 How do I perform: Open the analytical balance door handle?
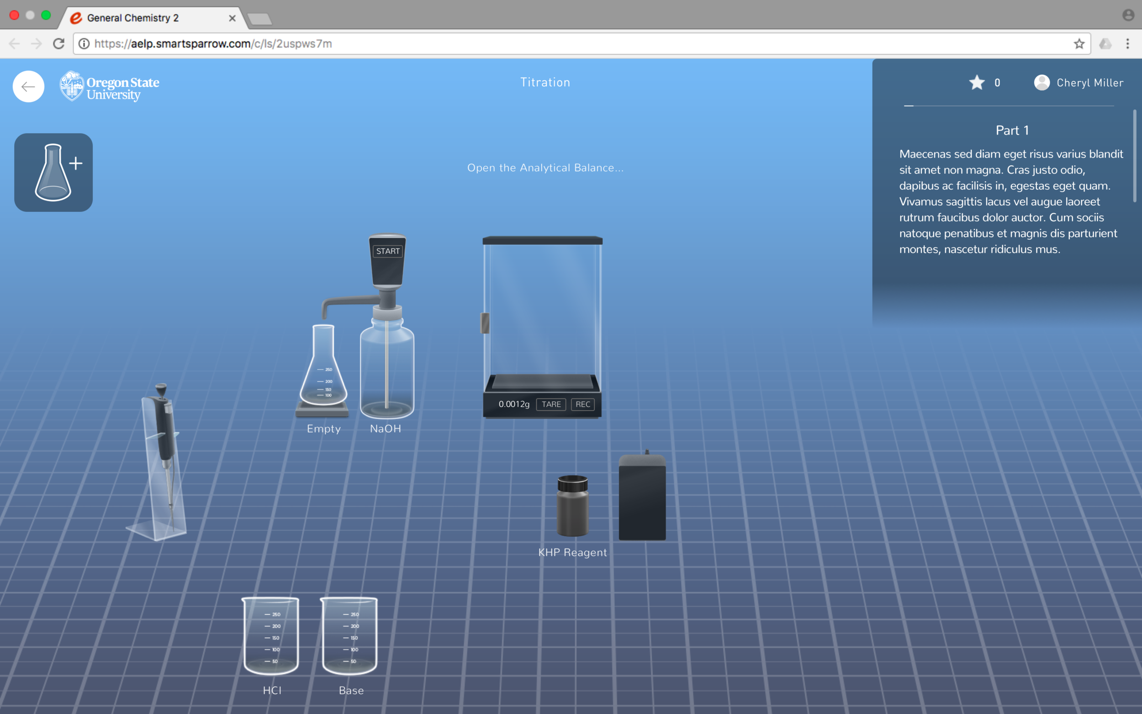tap(485, 323)
